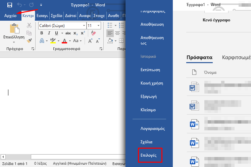
Task: Click the horizontal scrollbar under the document
Action: 67,157
